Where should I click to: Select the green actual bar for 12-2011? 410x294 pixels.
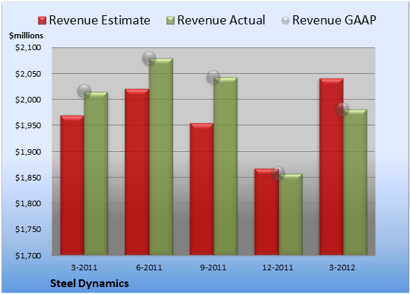[x=290, y=215]
